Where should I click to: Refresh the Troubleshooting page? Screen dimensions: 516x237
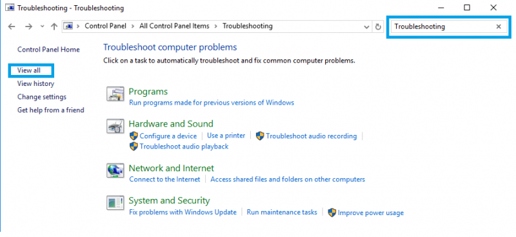click(x=378, y=26)
